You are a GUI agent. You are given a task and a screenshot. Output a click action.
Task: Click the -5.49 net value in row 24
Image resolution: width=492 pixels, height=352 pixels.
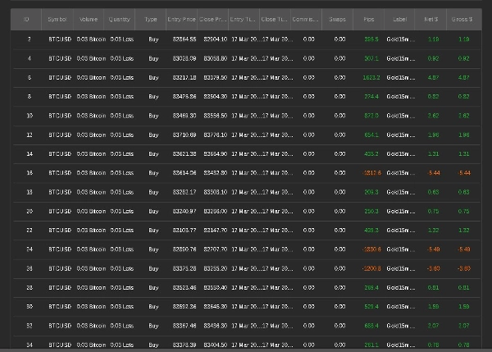(434, 249)
